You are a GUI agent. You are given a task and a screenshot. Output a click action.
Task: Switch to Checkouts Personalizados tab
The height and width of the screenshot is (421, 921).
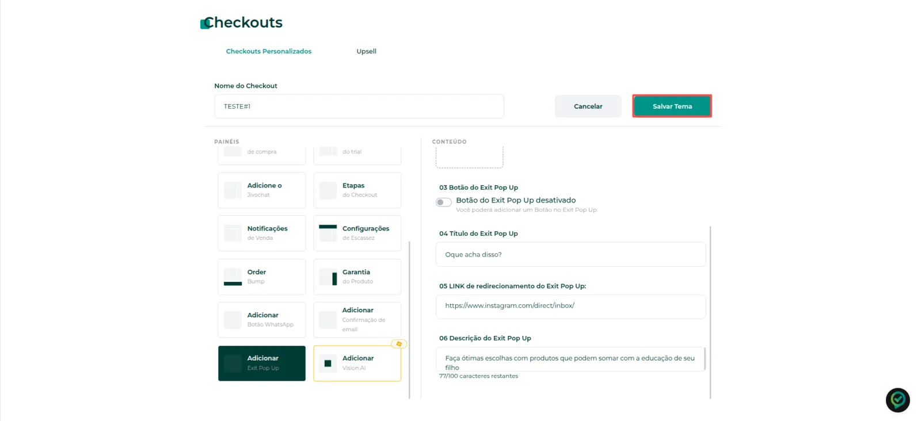(269, 51)
